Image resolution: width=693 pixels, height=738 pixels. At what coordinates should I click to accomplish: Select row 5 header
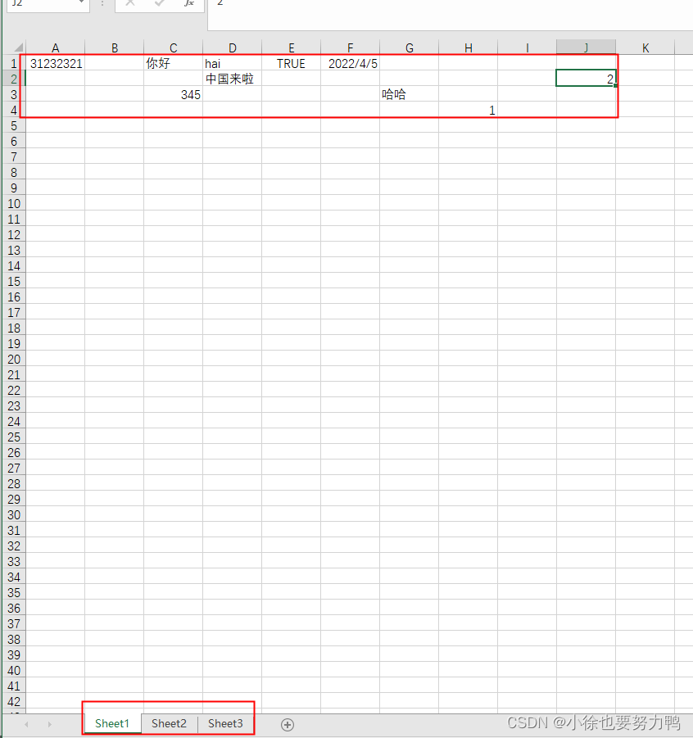[x=14, y=125]
